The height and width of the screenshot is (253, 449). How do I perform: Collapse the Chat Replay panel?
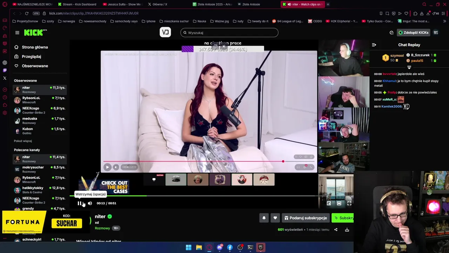click(374, 45)
